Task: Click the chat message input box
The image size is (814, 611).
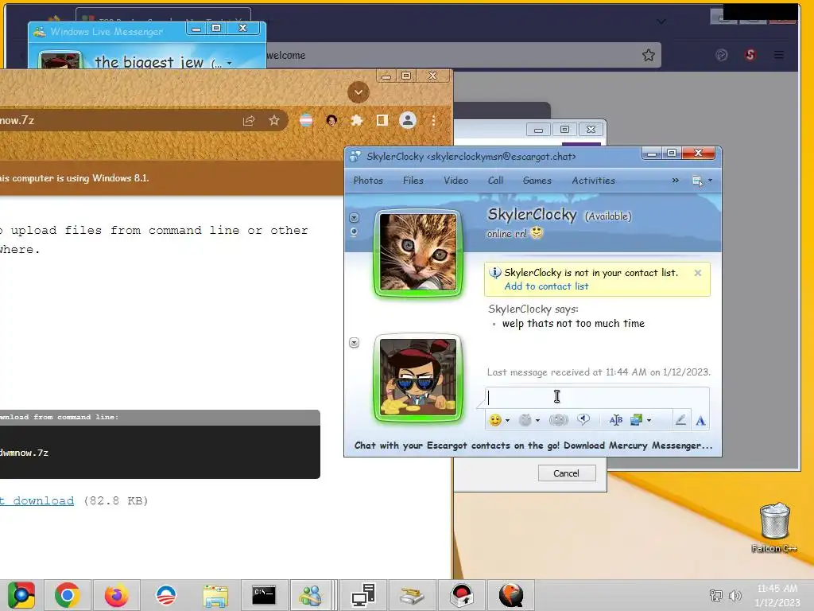Action: (x=597, y=398)
